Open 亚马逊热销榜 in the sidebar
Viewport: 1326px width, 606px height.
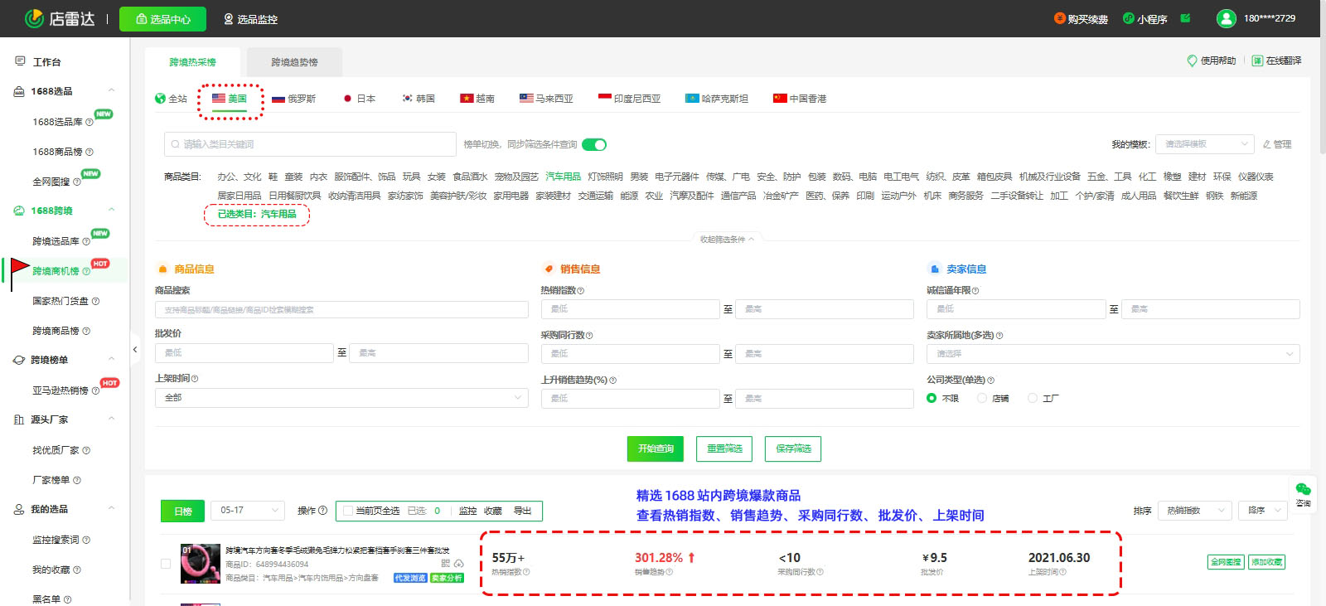tap(60, 390)
